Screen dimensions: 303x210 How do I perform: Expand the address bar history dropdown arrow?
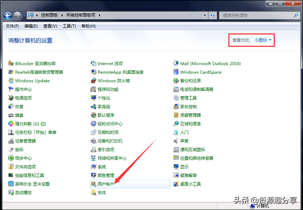pyautogui.click(x=205, y=15)
